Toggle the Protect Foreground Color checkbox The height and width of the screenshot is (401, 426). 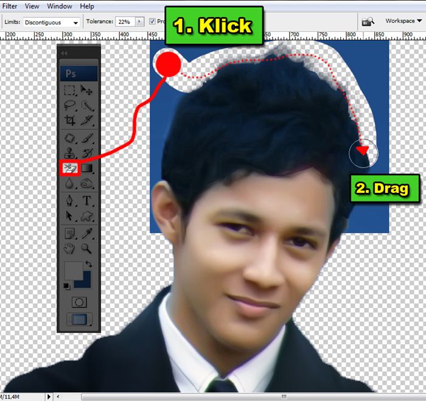click(152, 21)
